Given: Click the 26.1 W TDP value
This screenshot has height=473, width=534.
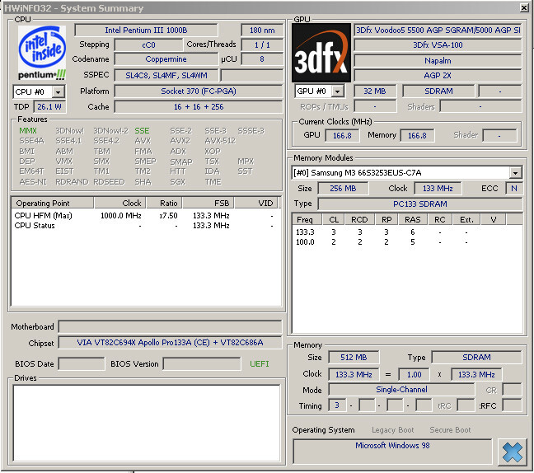Looking at the screenshot, I should [x=49, y=107].
